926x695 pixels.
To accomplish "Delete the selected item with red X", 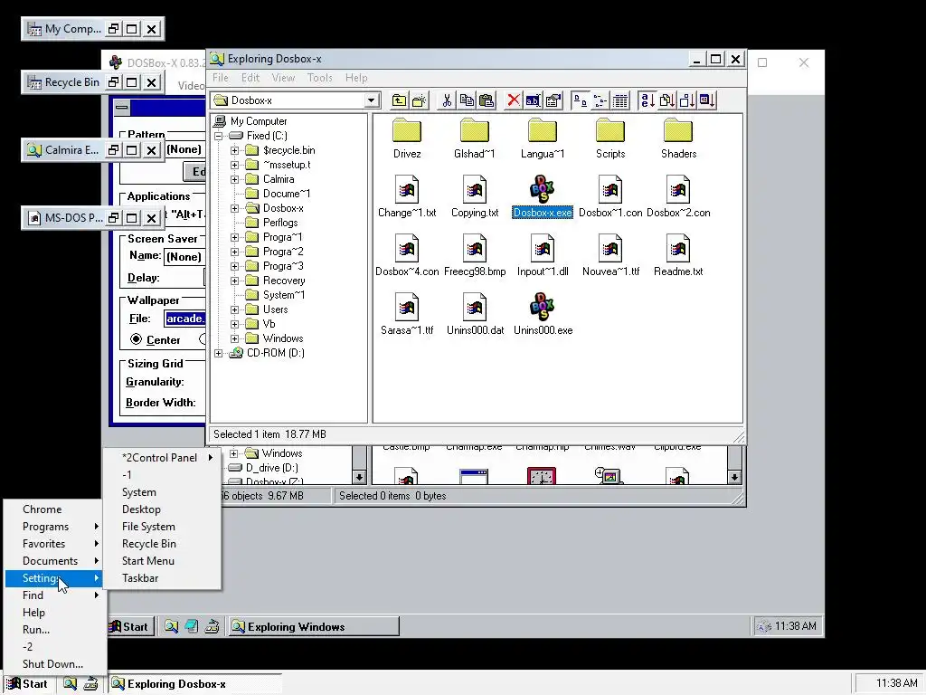I will (x=514, y=100).
